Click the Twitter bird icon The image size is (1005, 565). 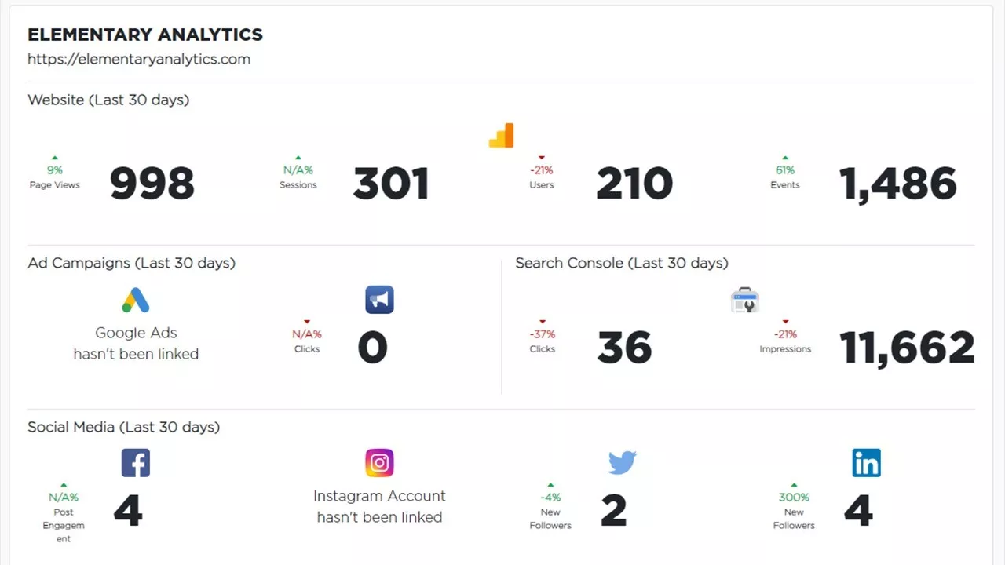(622, 463)
